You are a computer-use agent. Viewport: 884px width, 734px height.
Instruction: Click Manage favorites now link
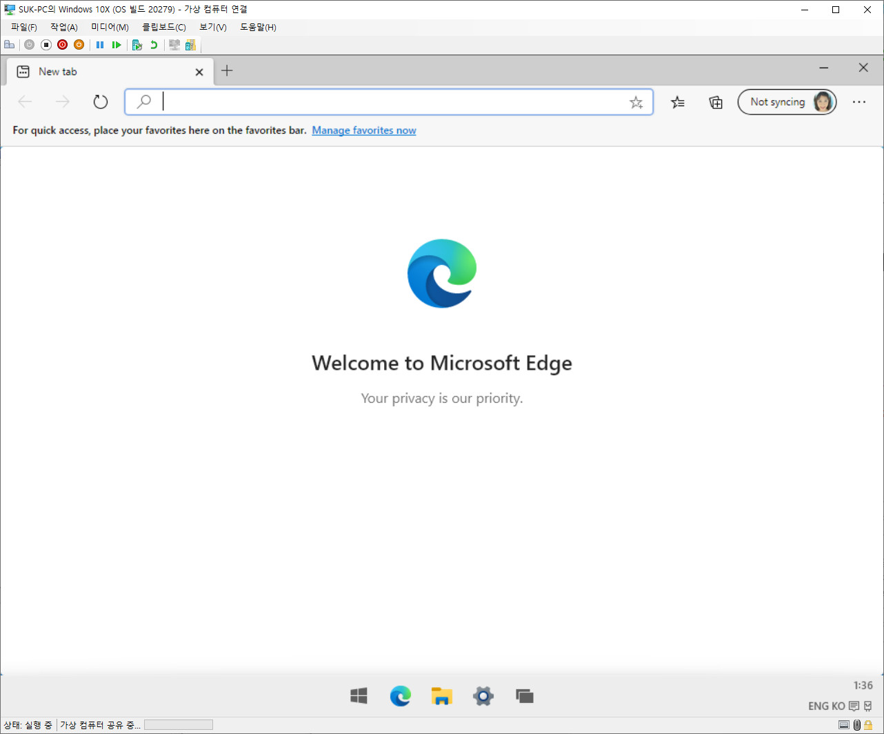364,130
